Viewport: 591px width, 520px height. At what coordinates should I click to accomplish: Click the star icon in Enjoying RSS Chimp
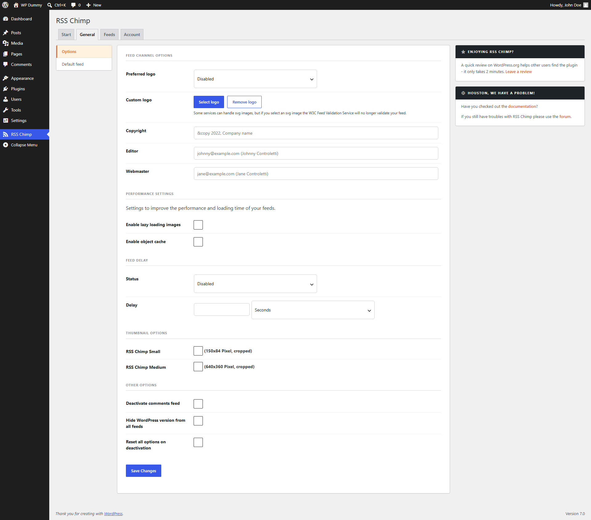pos(463,52)
